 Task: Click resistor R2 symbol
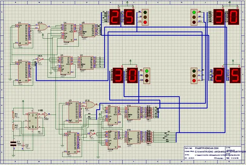(13, 126)
